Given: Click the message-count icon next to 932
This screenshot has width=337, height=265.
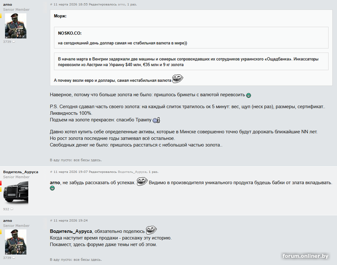Looking at the screenshot, I should [12, 209].
